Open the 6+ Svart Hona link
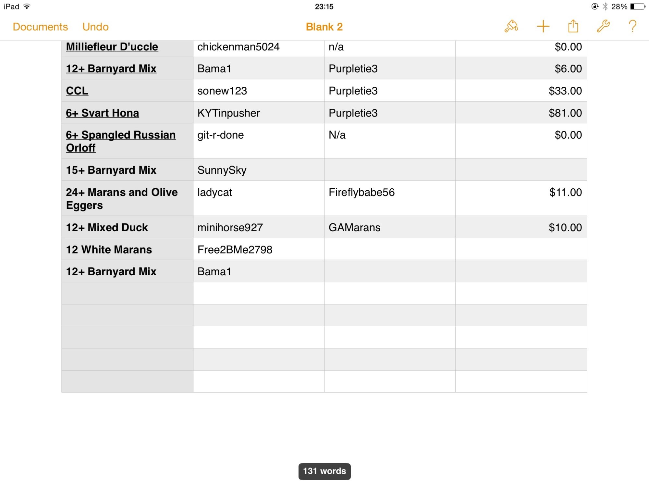The image size is (649, 487). (102, 113)
